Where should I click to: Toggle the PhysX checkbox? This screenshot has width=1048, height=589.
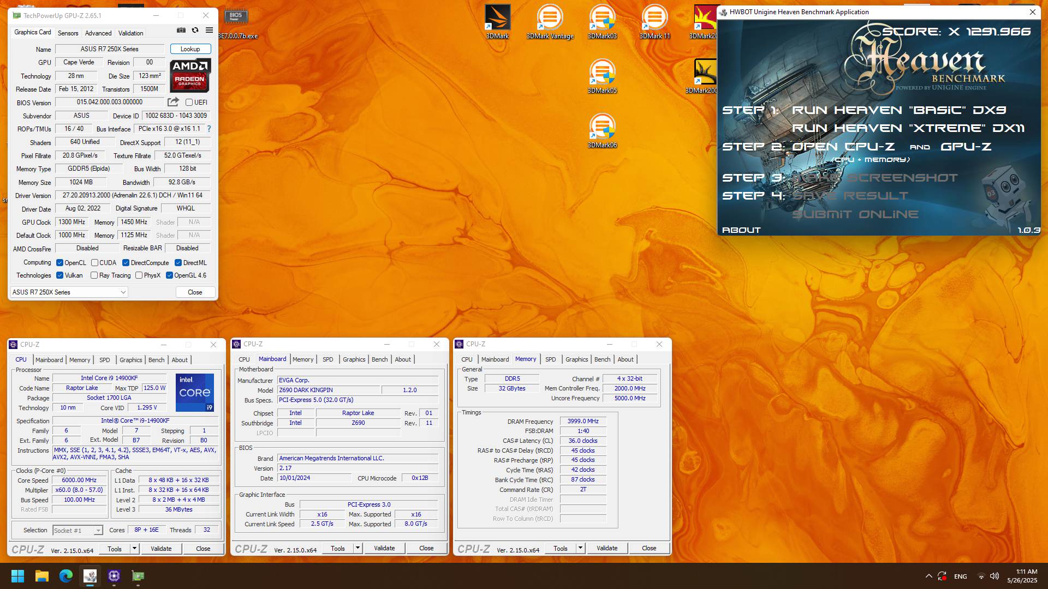coord(139,275)
